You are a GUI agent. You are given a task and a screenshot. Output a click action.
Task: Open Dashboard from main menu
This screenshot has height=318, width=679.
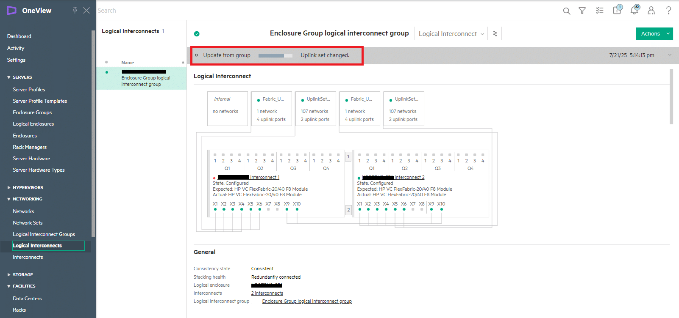(x=19, y=36)
